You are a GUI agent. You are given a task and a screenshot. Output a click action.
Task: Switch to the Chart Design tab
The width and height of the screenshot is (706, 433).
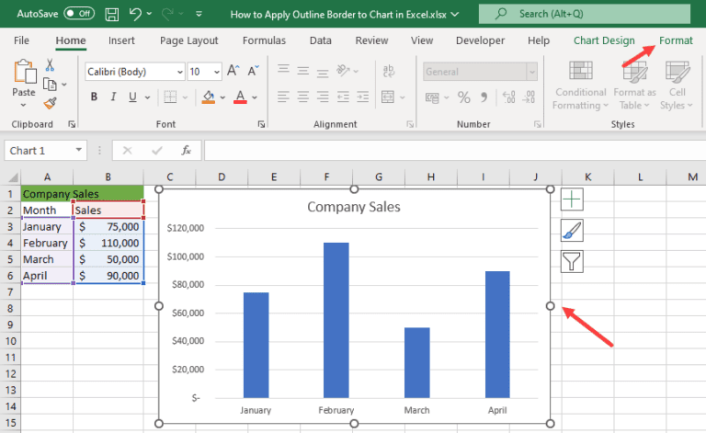604,40
